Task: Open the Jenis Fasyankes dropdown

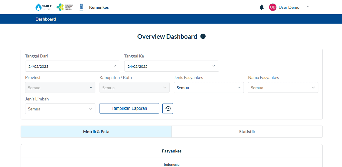Action: (209, 87)
